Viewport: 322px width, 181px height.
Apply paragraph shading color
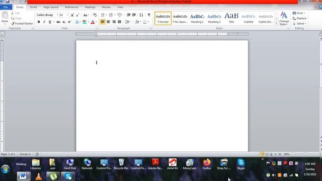137,22
